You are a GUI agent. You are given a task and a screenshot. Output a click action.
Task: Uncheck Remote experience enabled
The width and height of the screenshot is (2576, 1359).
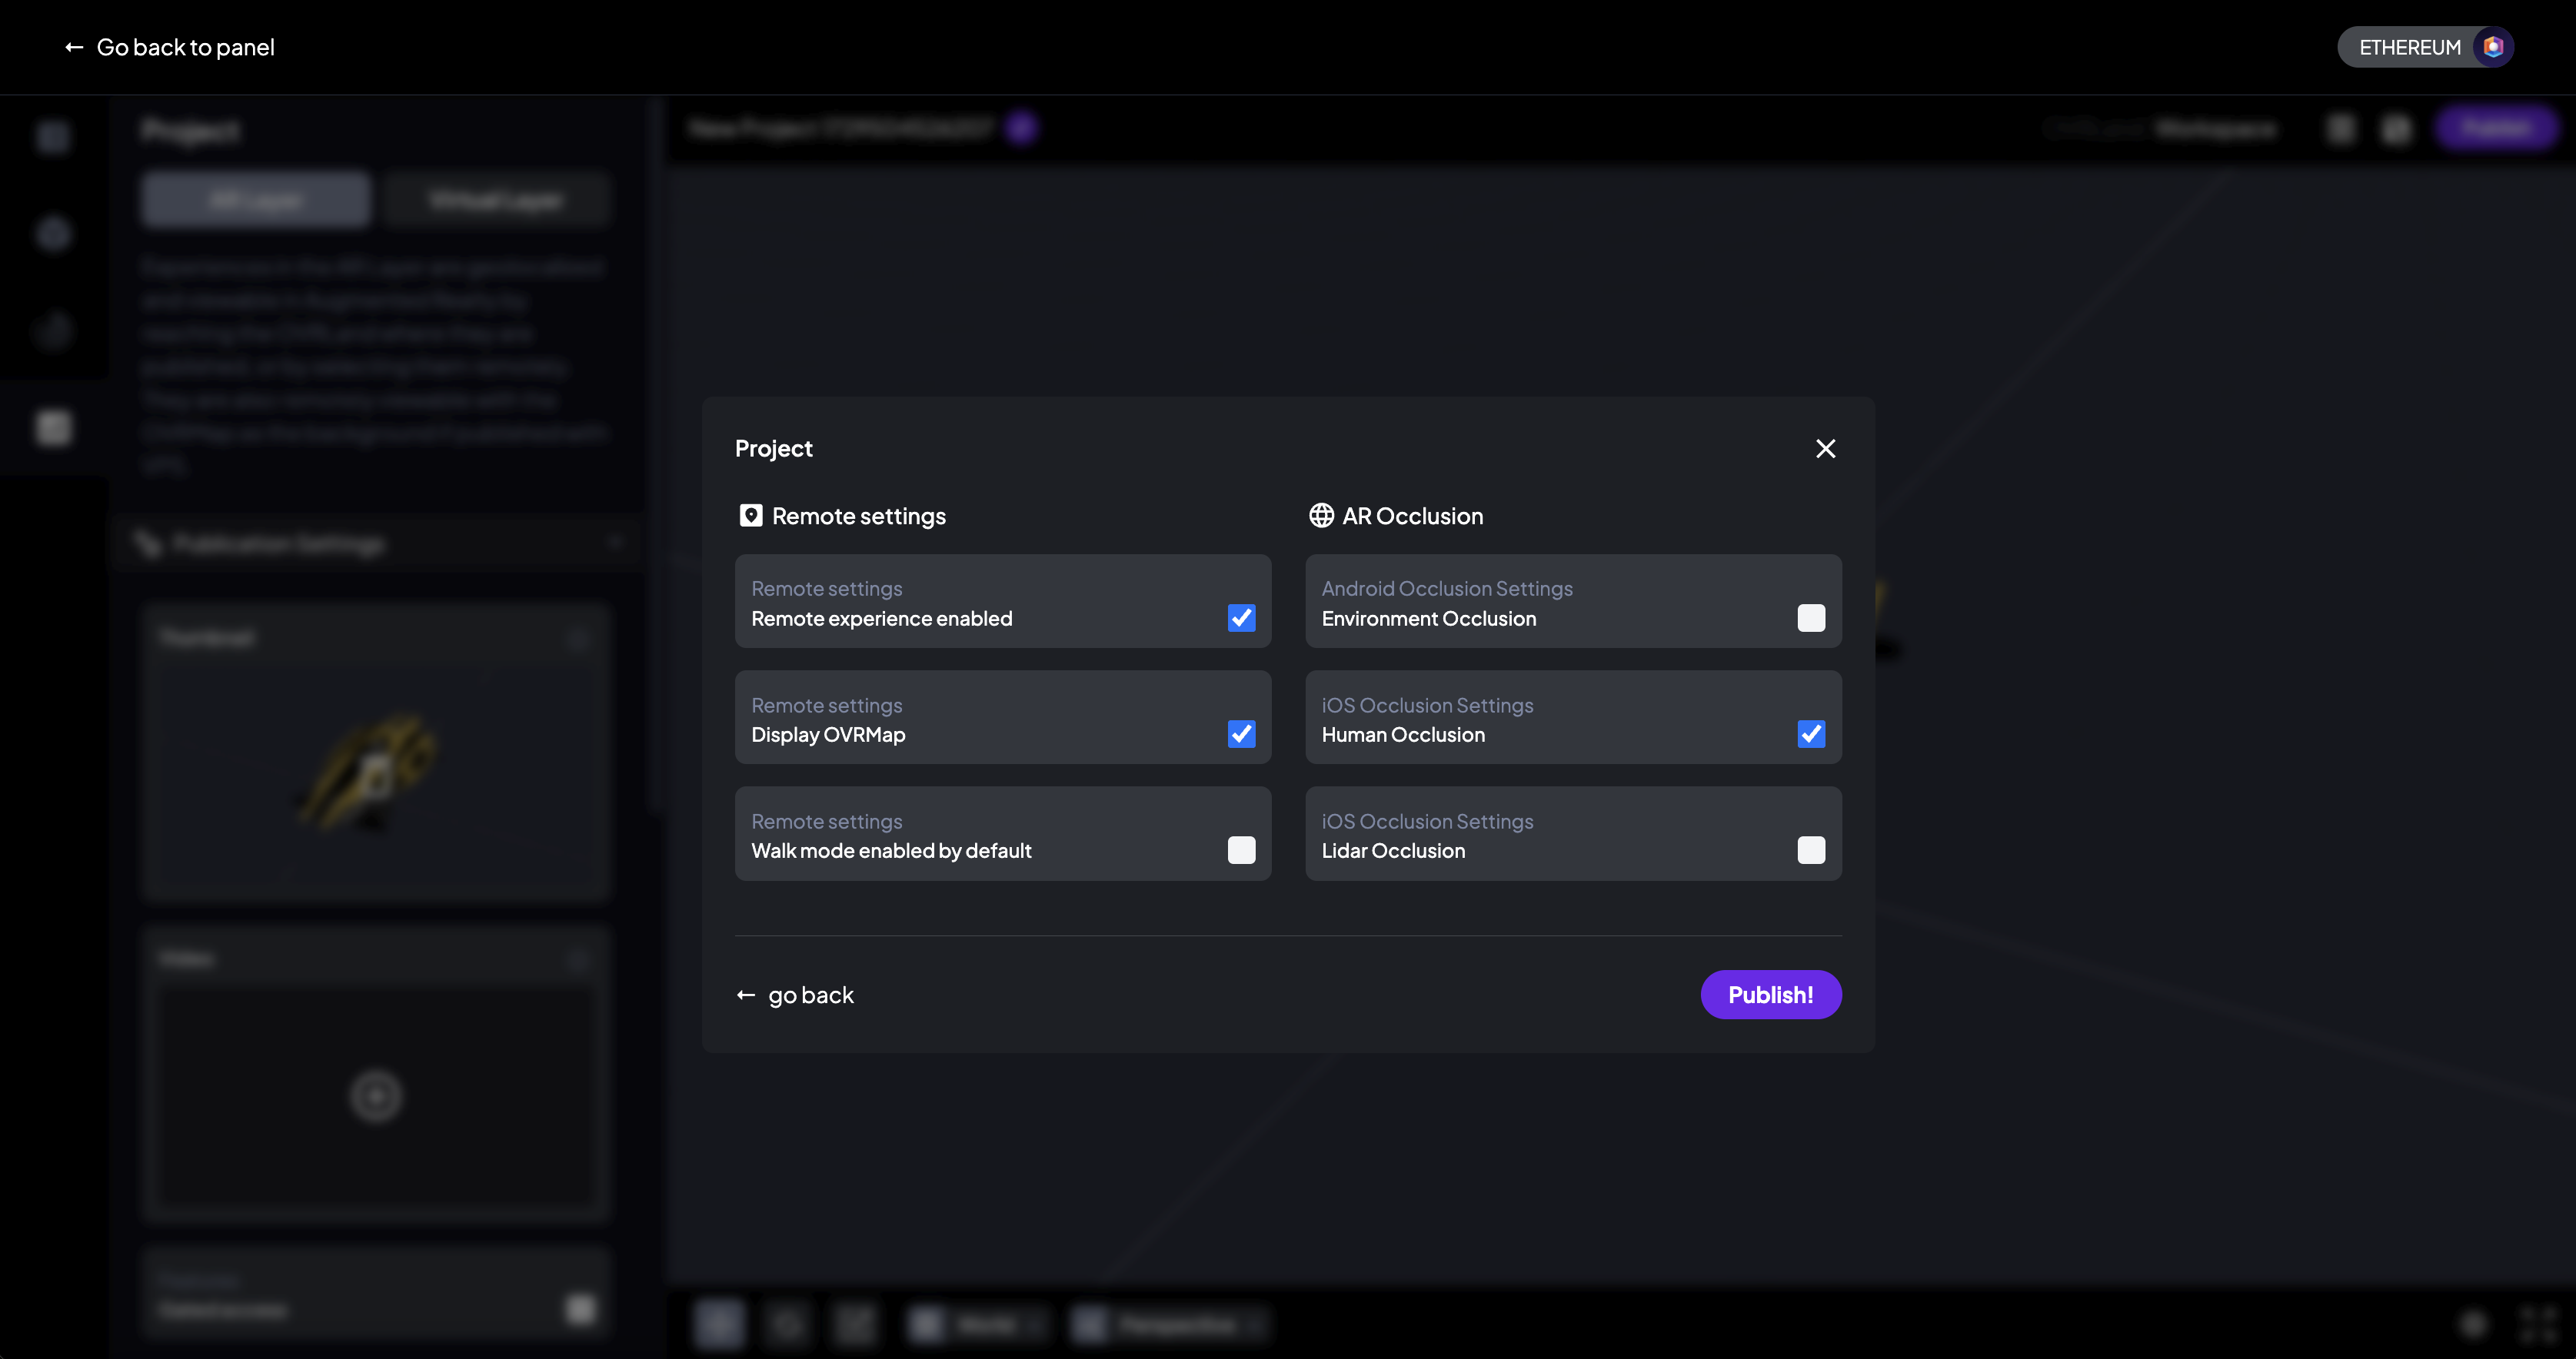(1241, 617)
